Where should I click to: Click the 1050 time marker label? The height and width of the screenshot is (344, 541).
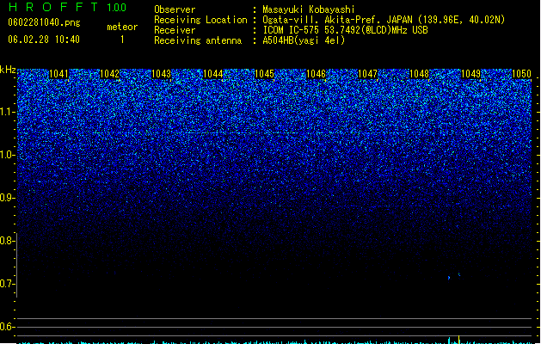[x=521, y=74]
